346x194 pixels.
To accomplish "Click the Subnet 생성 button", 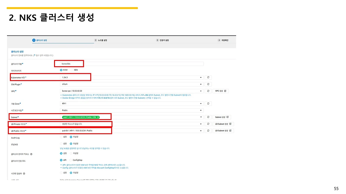I will (222, 117).
